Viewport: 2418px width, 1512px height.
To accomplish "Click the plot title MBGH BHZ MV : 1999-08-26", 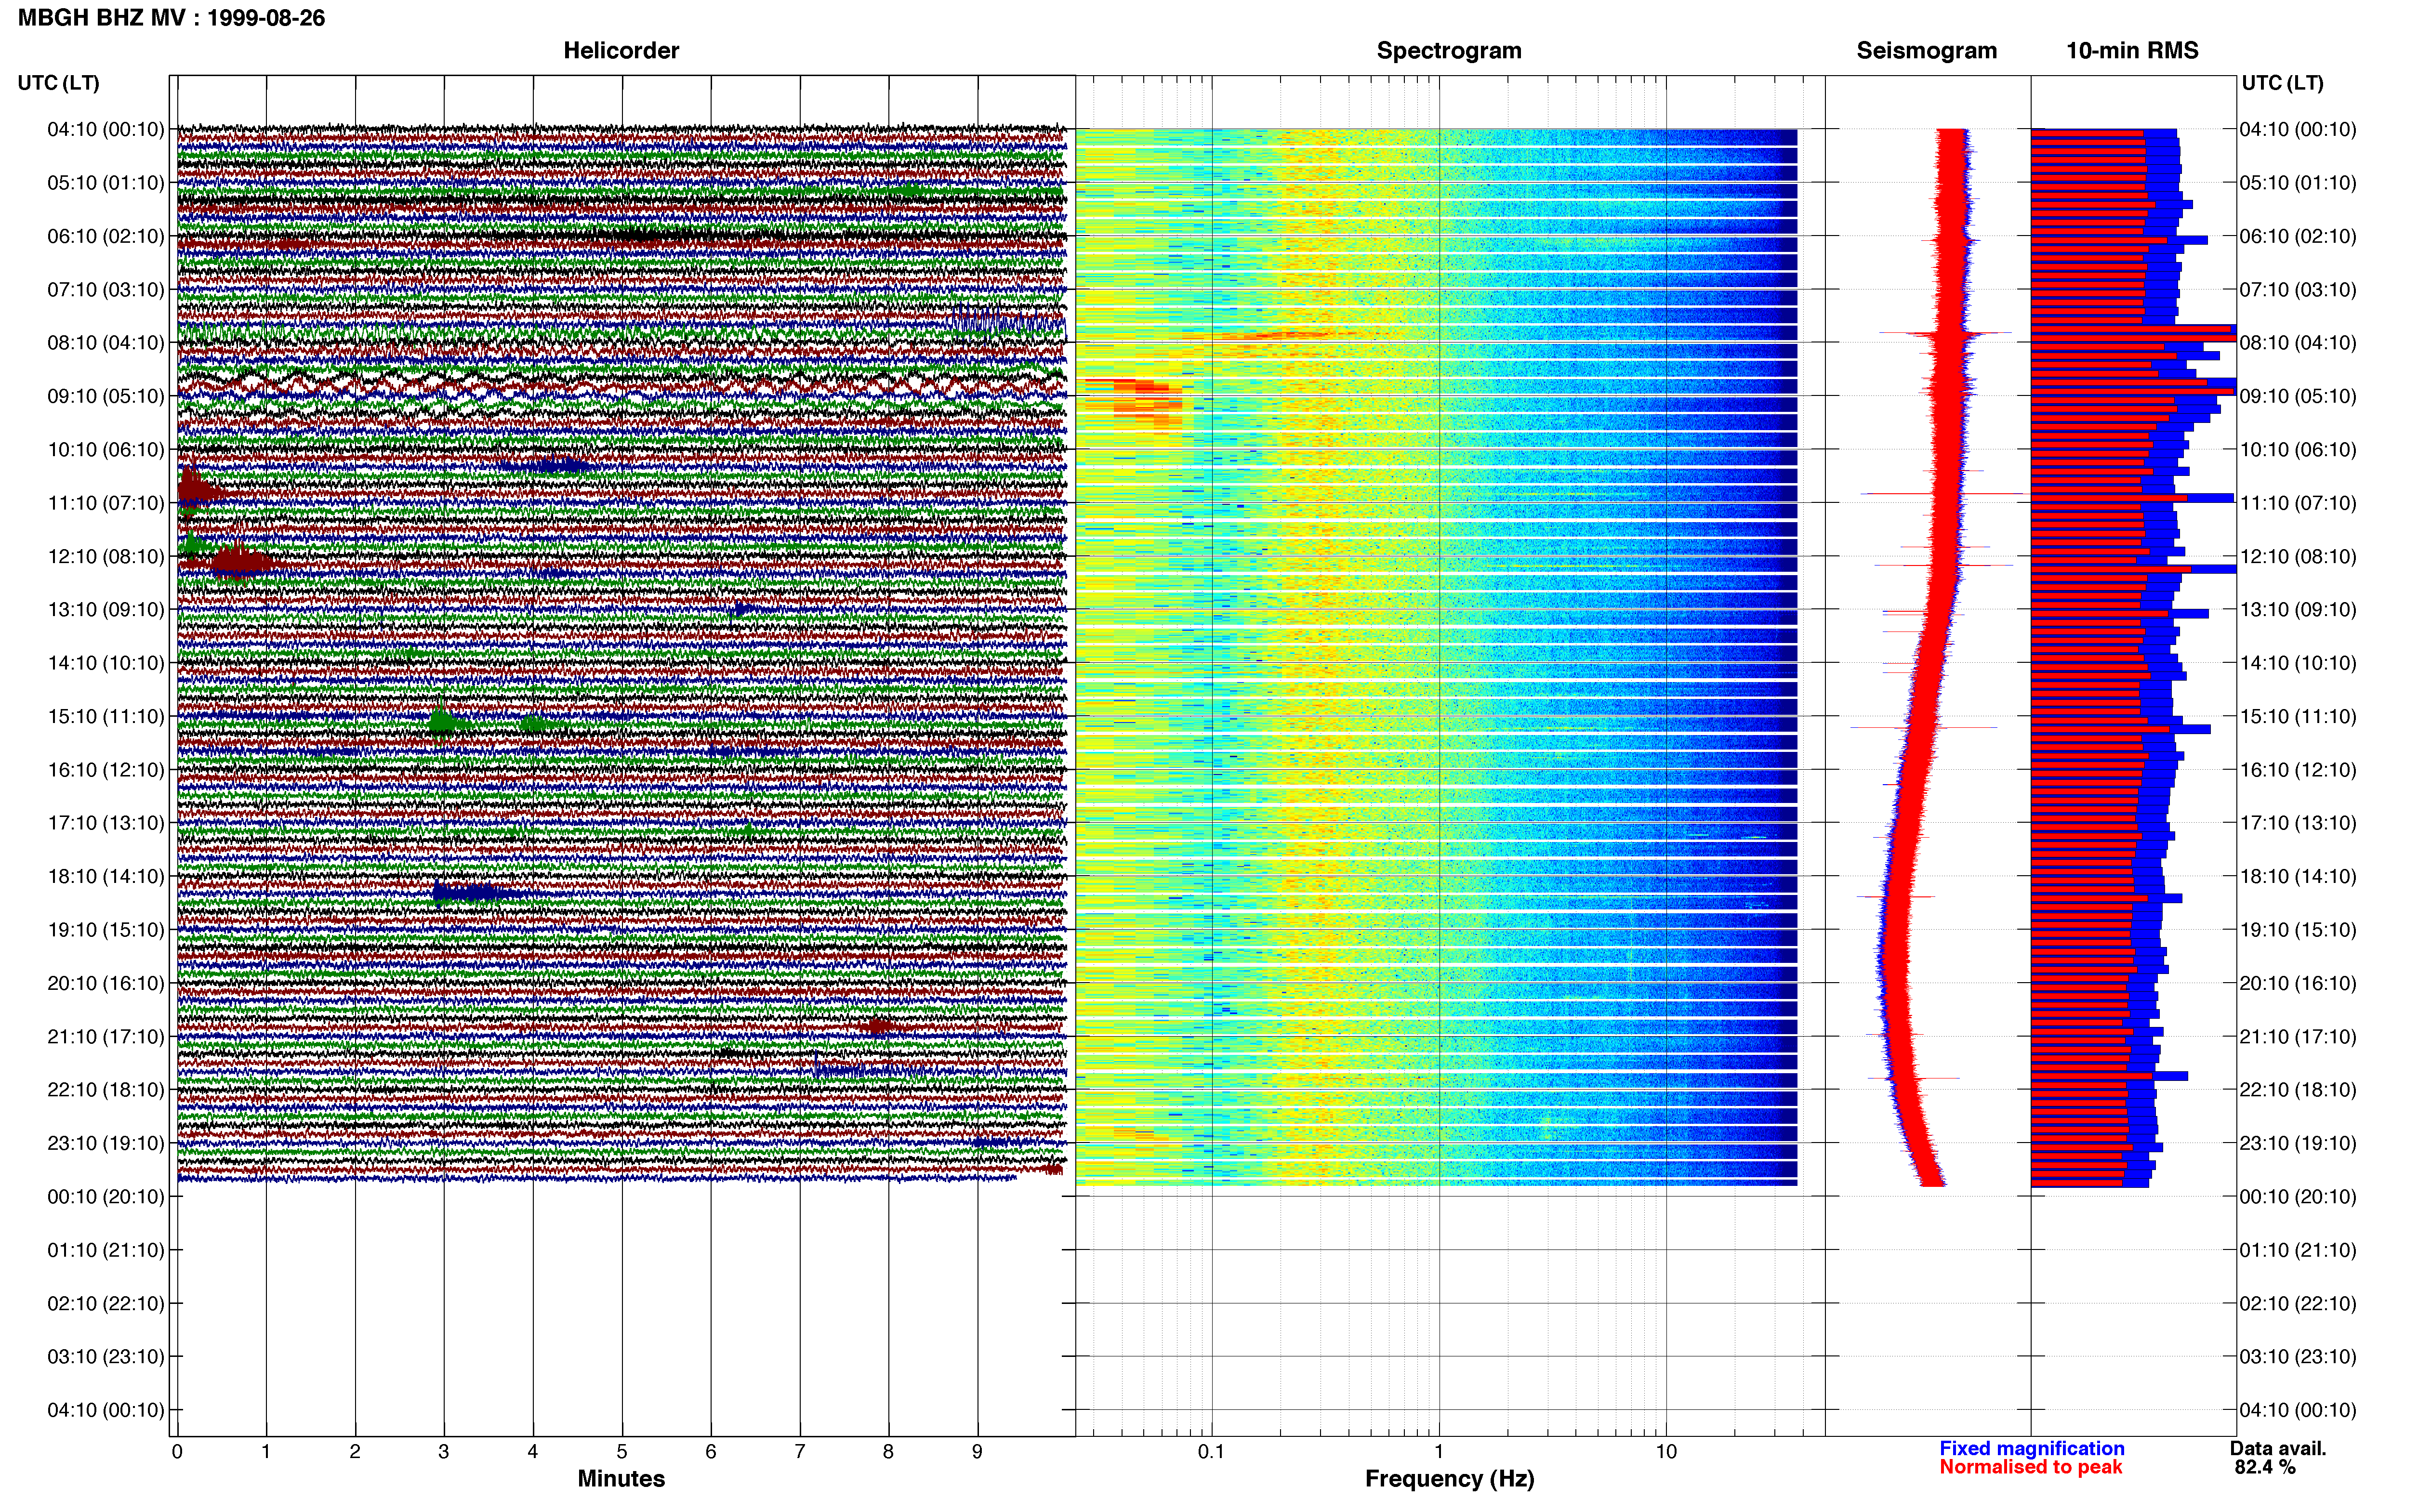I will click(x=171, y=18).
